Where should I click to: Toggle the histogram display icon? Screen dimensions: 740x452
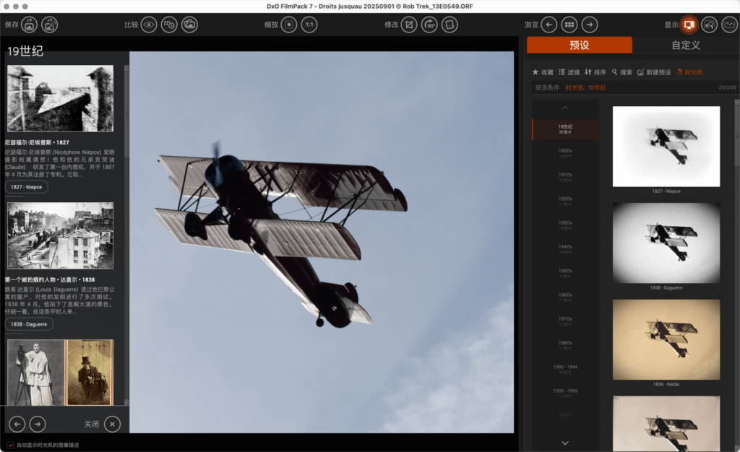(730, 25)
